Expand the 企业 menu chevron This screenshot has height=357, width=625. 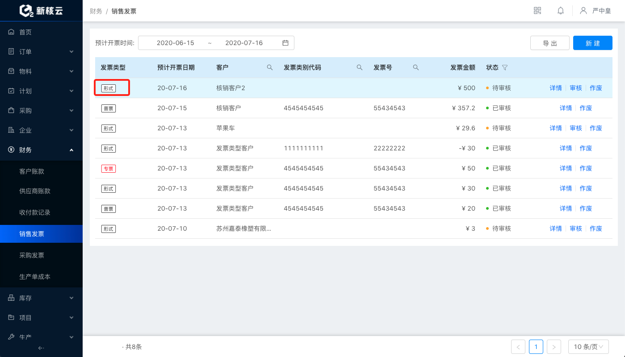click(x=71, y=130)
